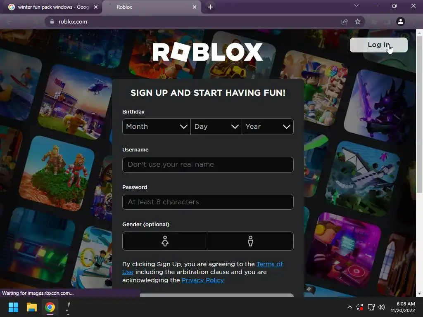The width and height of the screenshot is (423, 317).
Task: Open the Privacy Policy link
Action: coord(202,280)
